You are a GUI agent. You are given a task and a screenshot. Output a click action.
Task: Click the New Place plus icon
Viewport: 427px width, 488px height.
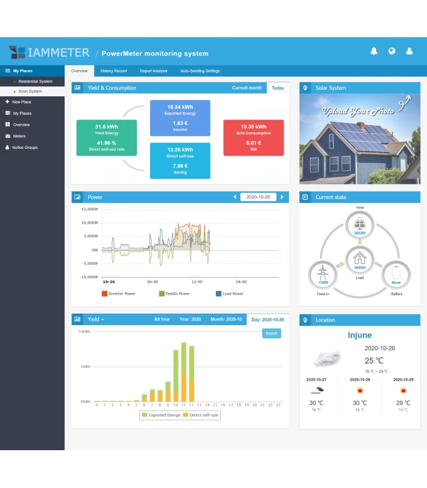[x=7, y=101]
